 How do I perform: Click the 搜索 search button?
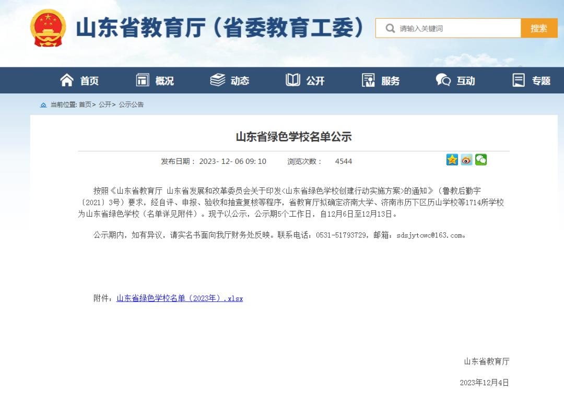(539, 28)
